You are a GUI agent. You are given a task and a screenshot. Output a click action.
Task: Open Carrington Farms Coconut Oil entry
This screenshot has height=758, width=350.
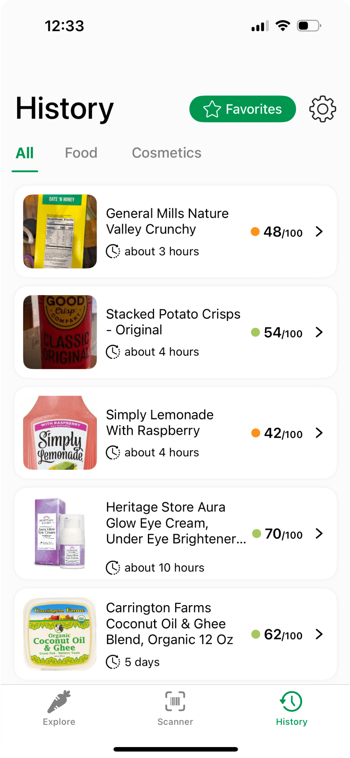170,624
